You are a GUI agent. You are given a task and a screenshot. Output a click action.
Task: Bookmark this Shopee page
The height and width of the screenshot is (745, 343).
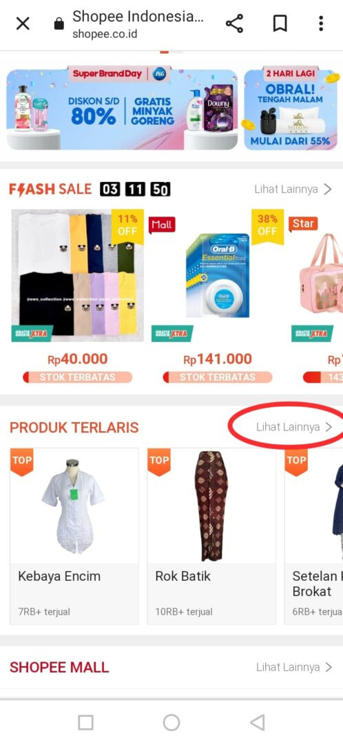click(x=280, y=23)
